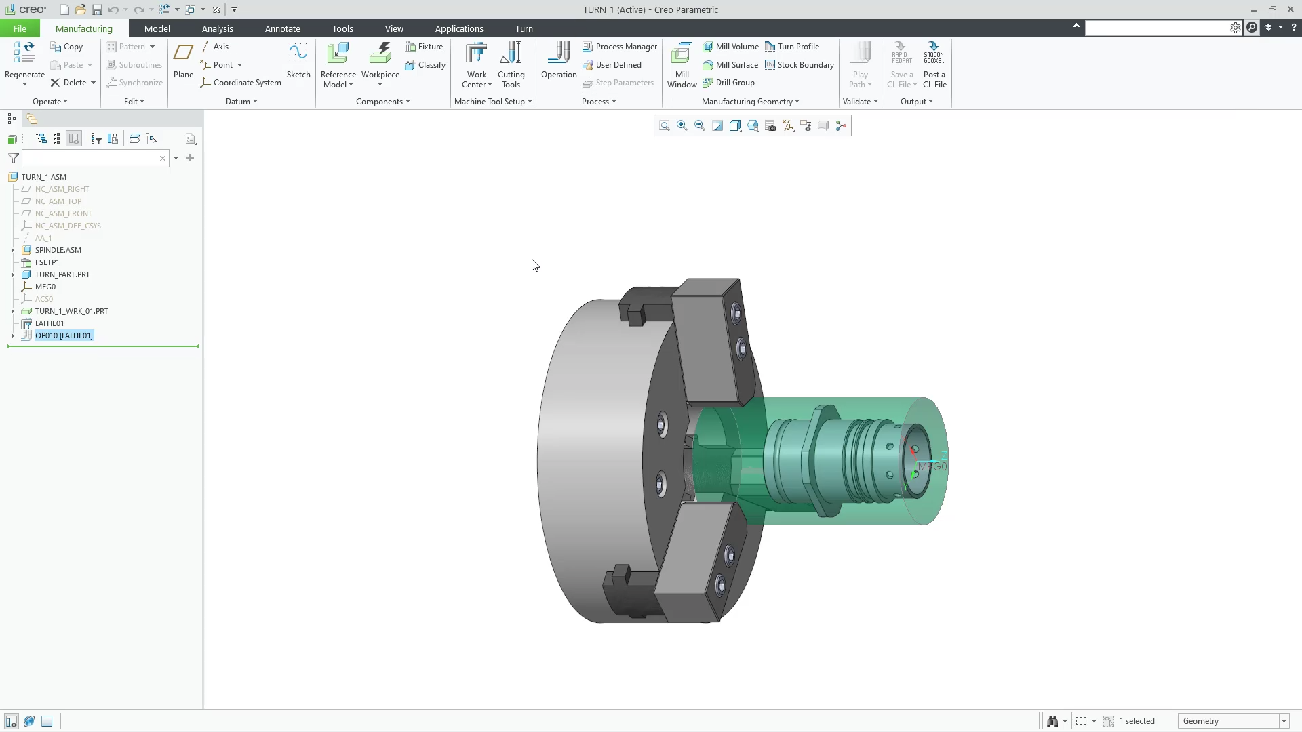Click the Repaint icon in graphics toolbar

[x=717, y=126]
